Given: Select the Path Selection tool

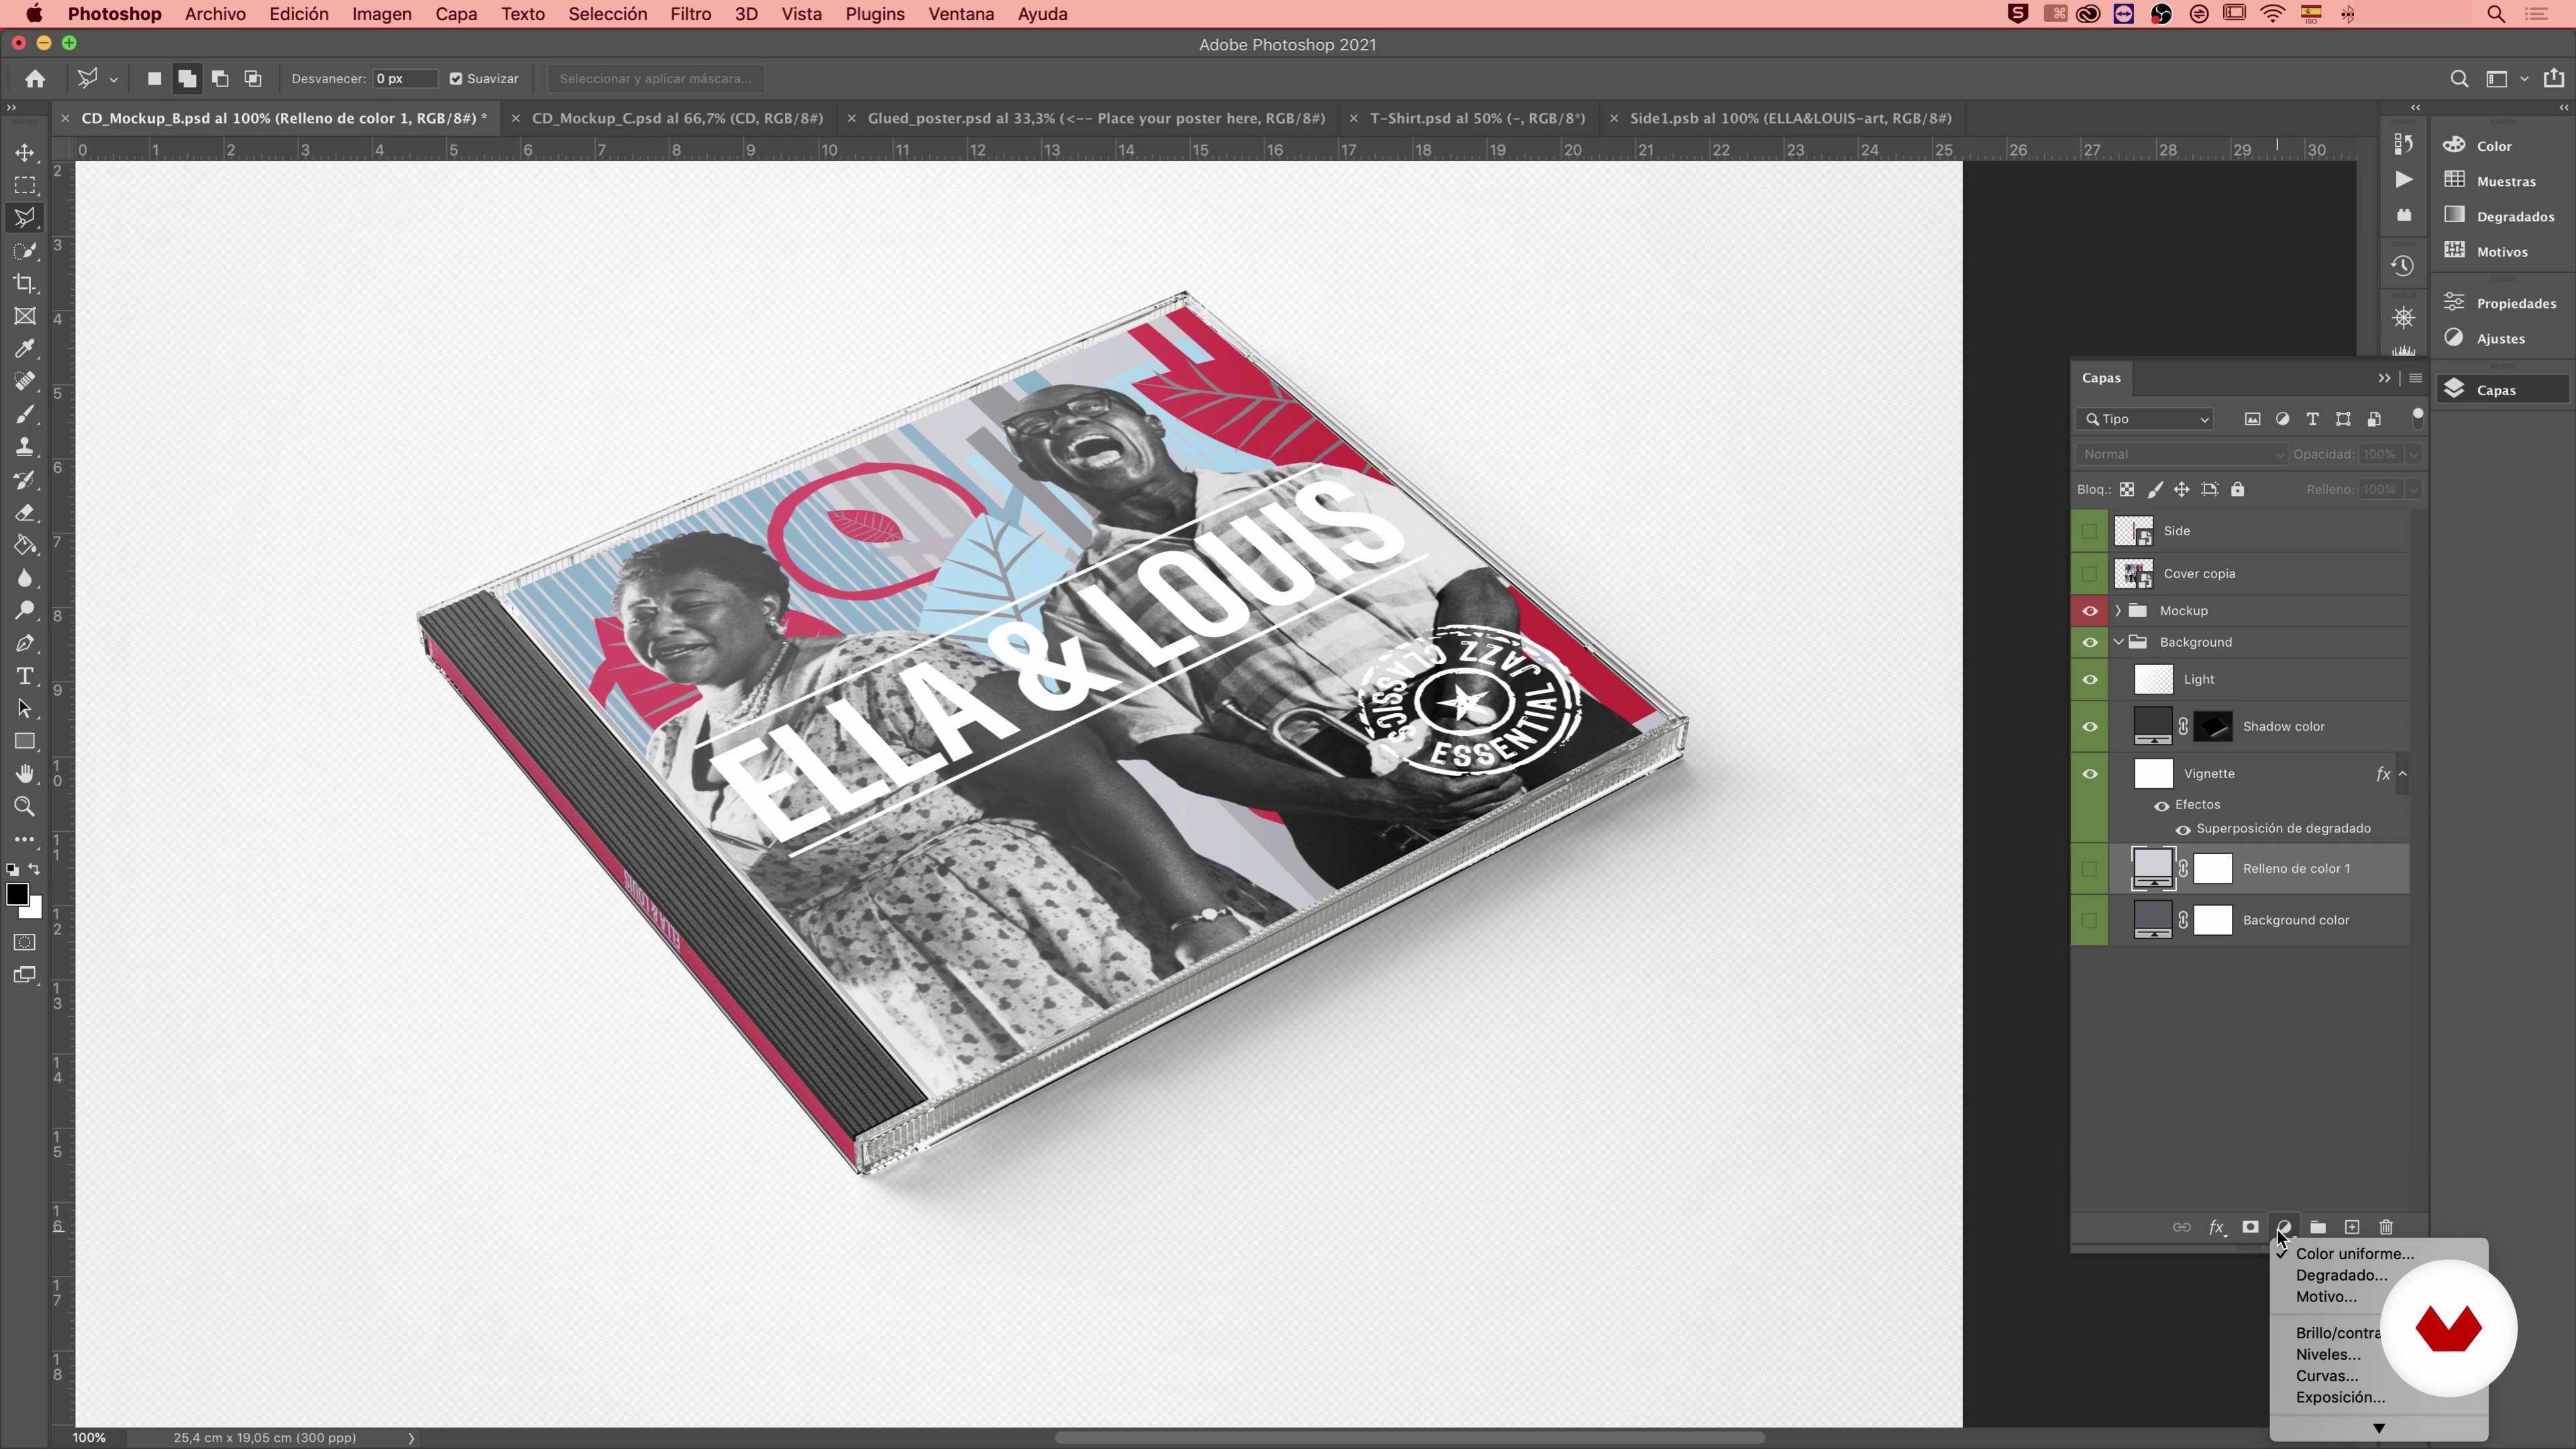Looking at the screenshot, I should click(x=25, y=709).
